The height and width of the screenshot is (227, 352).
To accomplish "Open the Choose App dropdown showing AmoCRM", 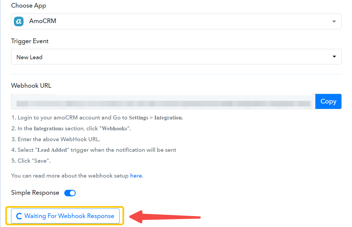I will pos(176,21).
